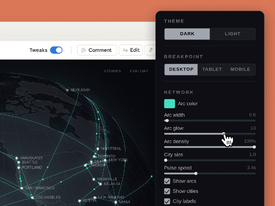275x206 pixels.
Task: Uncheck the Show cities checkbox
Action: (x=167, y=191)
